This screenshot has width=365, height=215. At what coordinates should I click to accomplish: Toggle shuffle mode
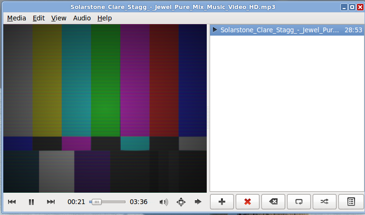tap(325, 202)
